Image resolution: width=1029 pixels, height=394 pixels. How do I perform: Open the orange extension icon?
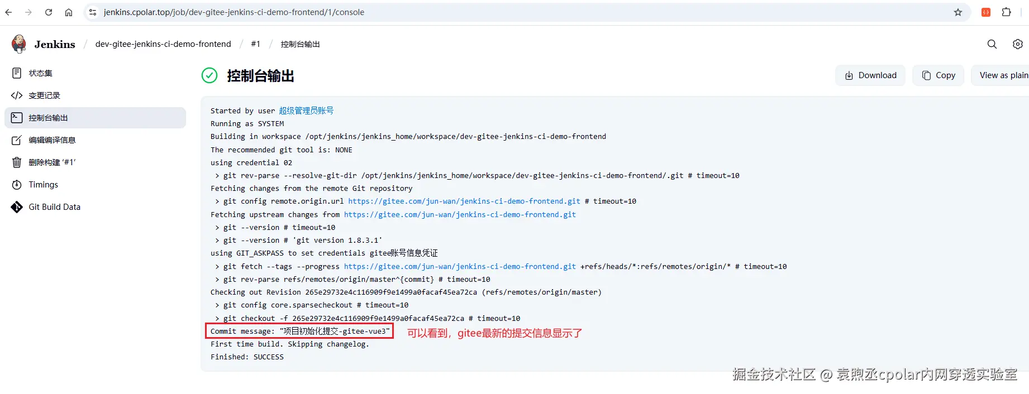986,12
